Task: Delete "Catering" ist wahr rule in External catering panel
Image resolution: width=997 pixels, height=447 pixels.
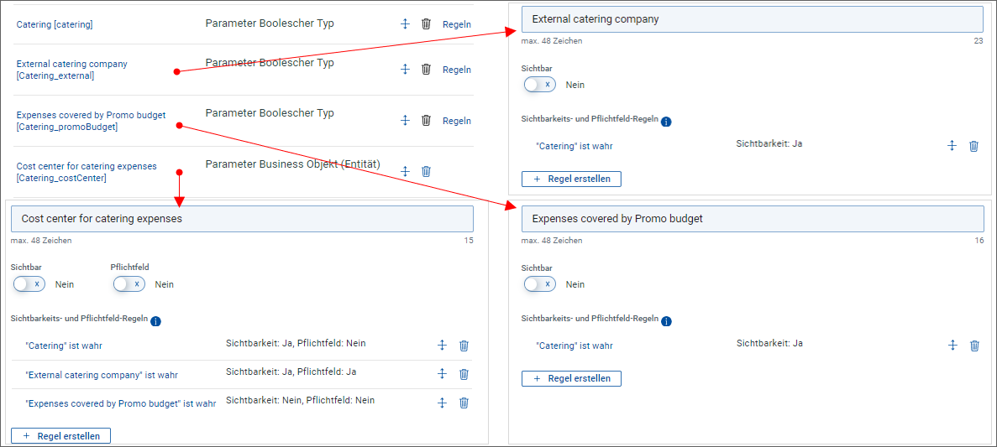Action: click(973, 146)
